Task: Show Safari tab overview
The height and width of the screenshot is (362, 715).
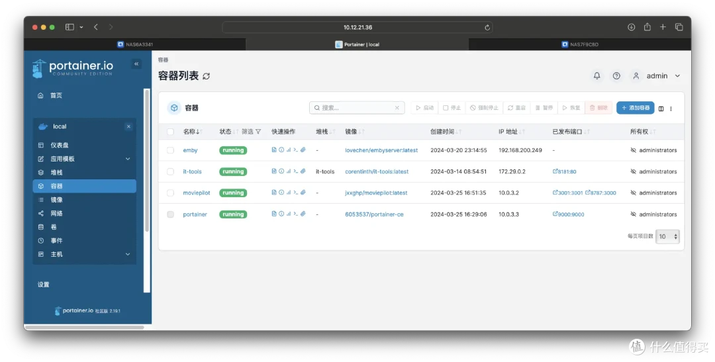Action: tap(679, 27)
